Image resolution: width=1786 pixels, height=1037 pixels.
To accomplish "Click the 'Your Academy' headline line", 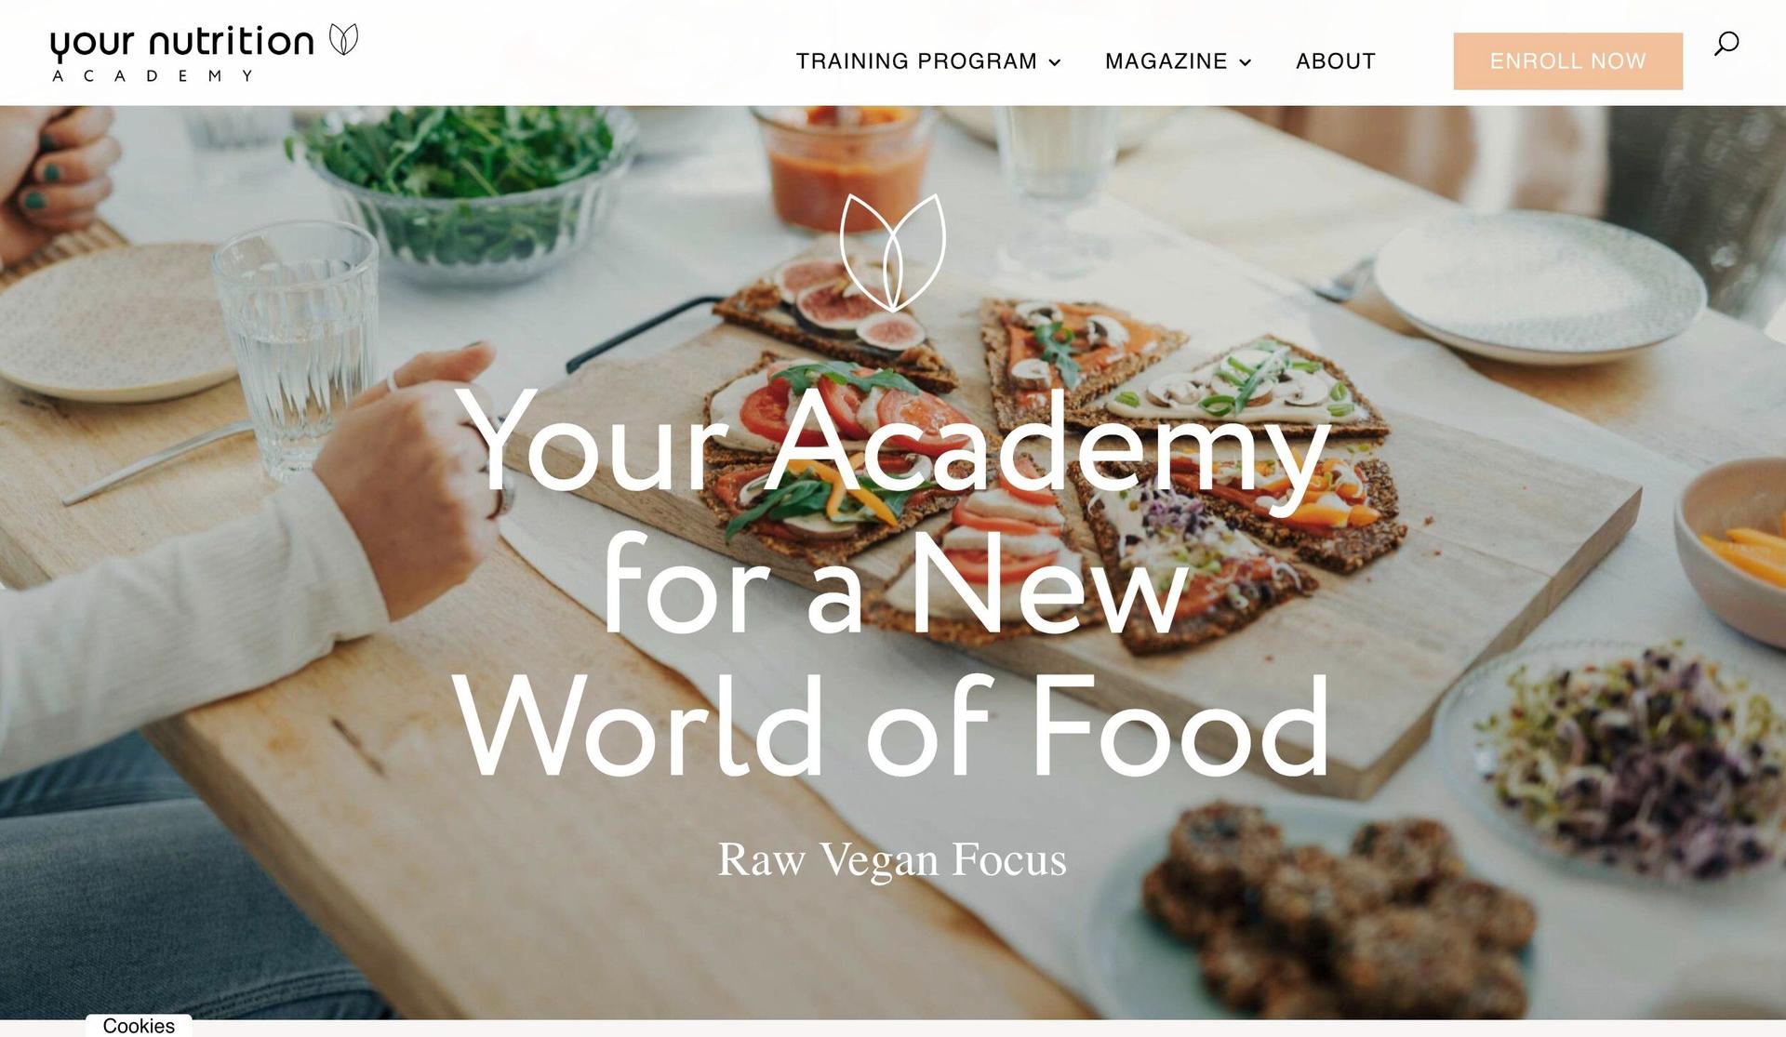I will (x=891, y=443).
